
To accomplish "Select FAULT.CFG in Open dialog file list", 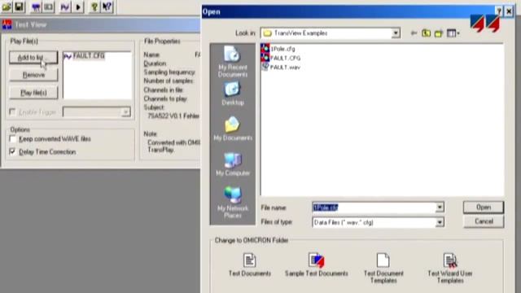I will pyautogui.click(x=281, y=58).
